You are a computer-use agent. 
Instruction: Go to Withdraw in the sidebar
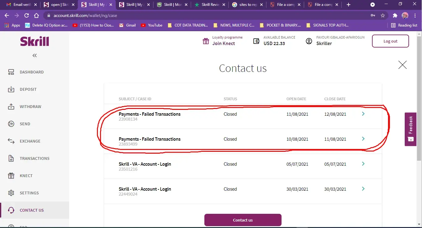30,107
